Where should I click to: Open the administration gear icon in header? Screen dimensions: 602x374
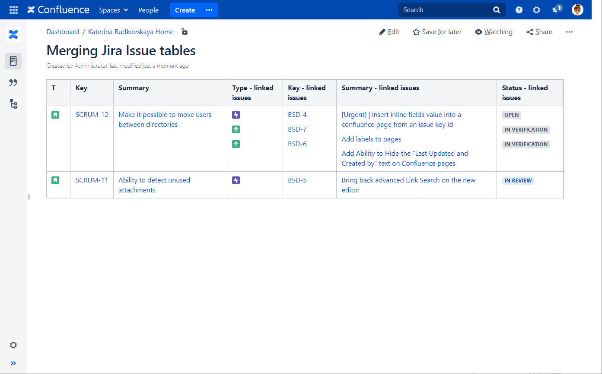point(536,10)
